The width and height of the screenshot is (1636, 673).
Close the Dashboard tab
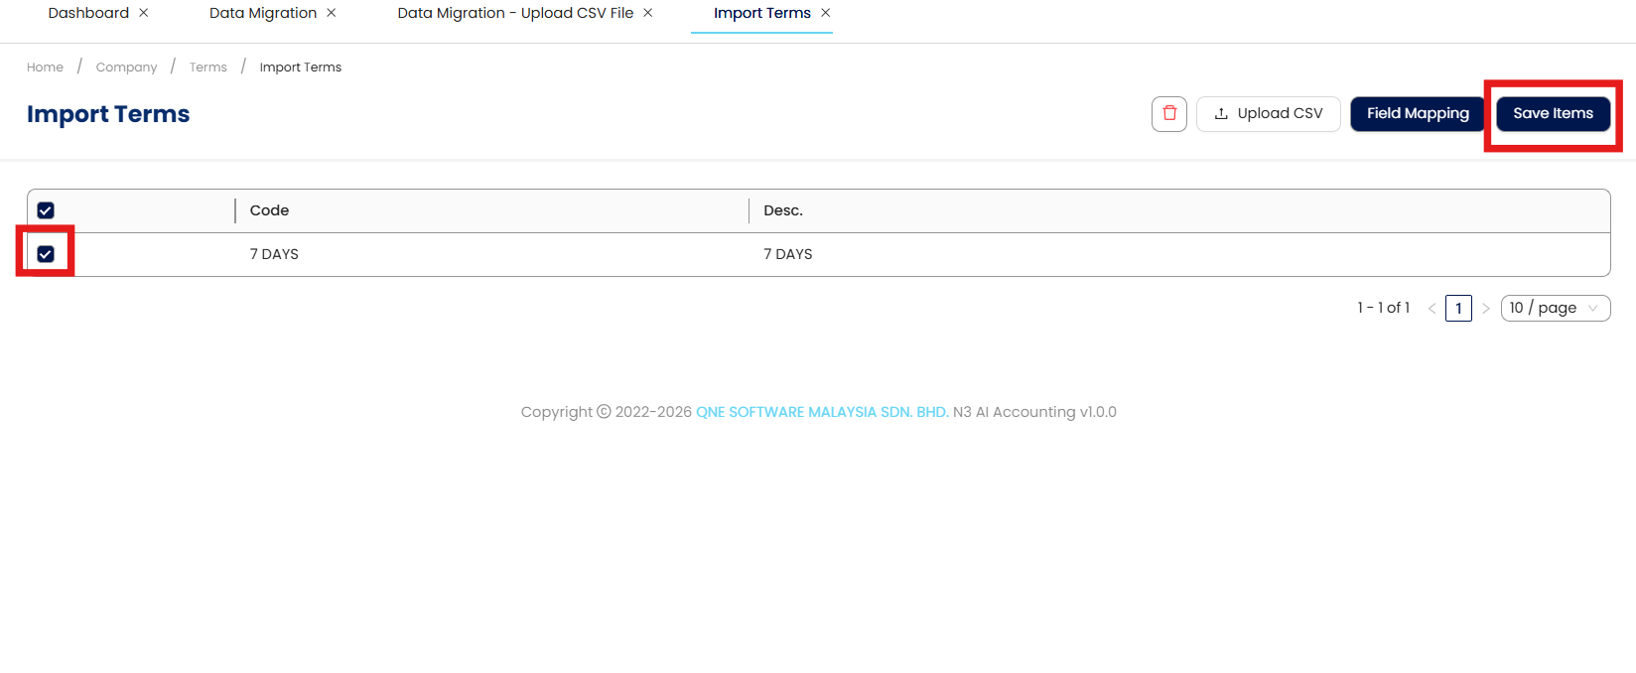point(144,13)
